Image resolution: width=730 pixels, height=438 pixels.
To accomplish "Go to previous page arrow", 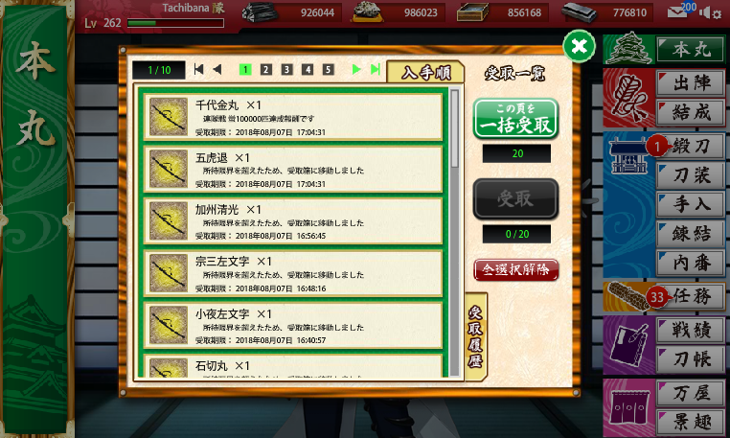I will 217,69.
